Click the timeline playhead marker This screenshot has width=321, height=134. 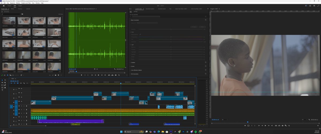click(121, 83)
